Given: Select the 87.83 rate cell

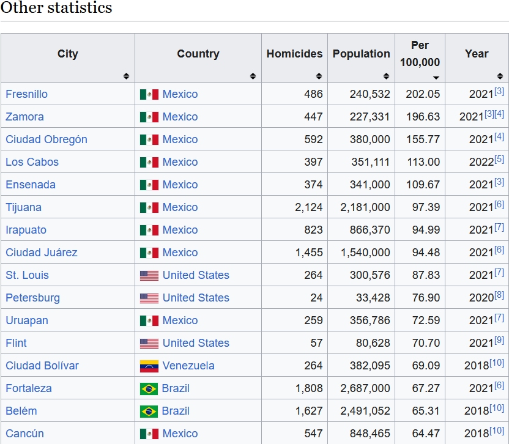Looking at the screenshot, I should [x=420, y=275].
